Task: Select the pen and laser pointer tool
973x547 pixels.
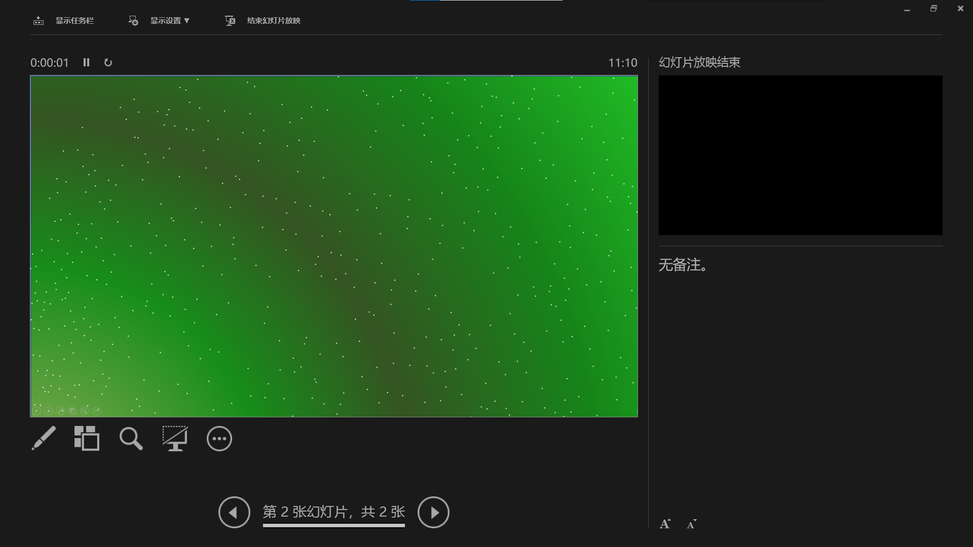Action: [x=44, y=438]
